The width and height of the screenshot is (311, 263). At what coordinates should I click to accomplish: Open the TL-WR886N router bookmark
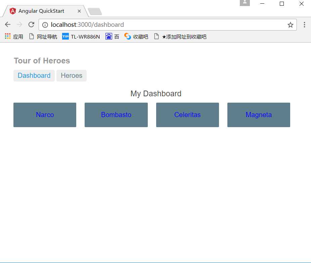[x=81, y=37]
